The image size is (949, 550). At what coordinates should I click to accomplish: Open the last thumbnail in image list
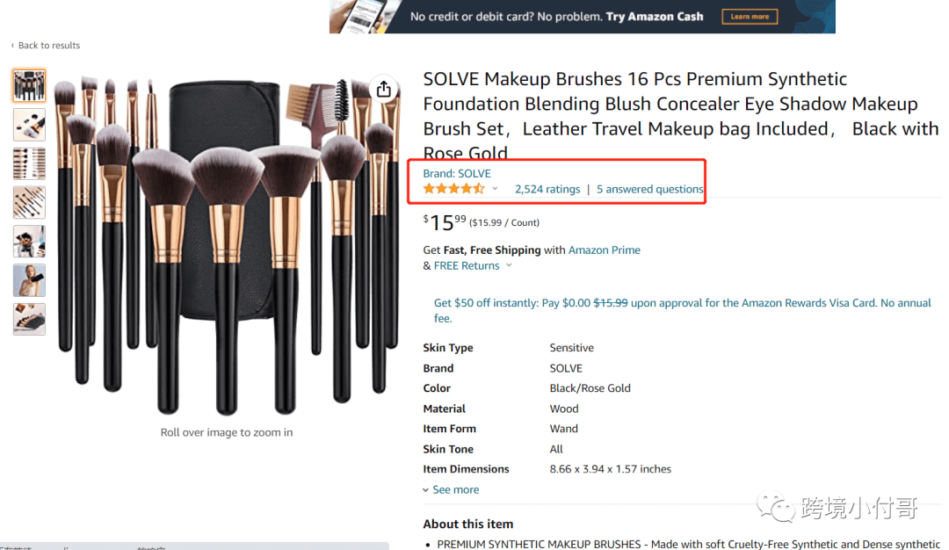[x=29, y=319]
